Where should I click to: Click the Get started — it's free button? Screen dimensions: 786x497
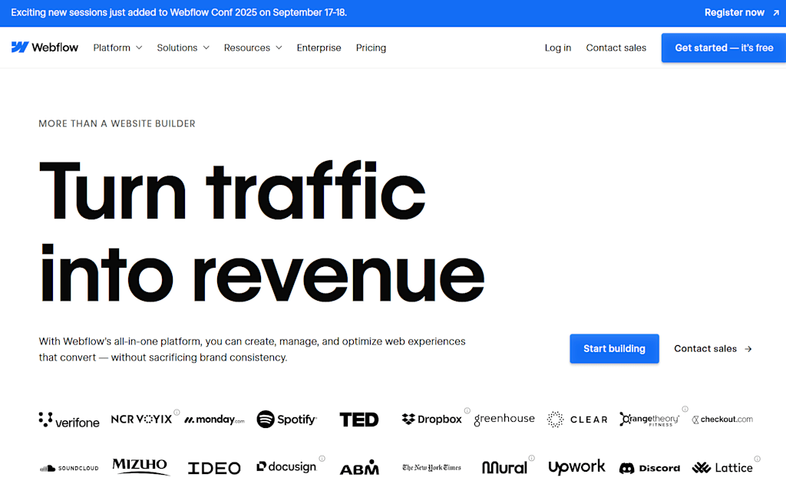click(x=722, y=47)
